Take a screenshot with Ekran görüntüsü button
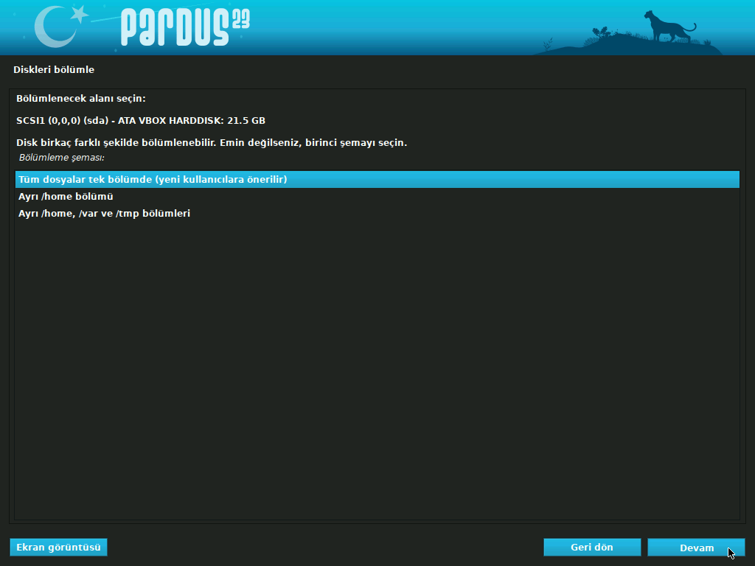The image size is (755, 566). tap(58, 548)
